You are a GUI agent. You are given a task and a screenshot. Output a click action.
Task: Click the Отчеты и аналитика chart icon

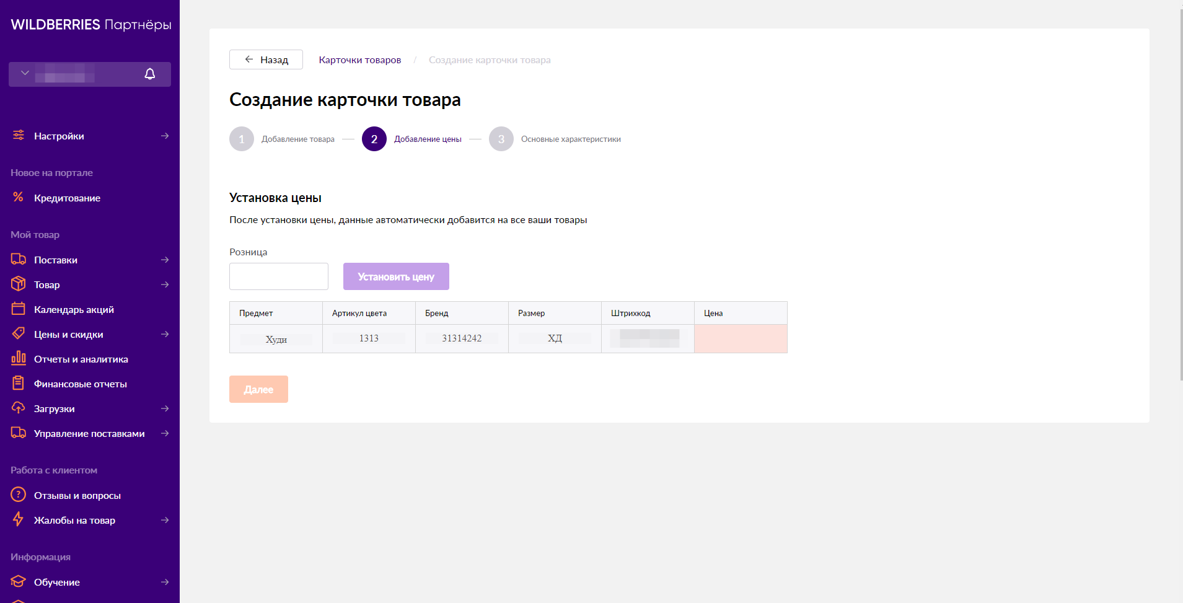pos(19,358)
